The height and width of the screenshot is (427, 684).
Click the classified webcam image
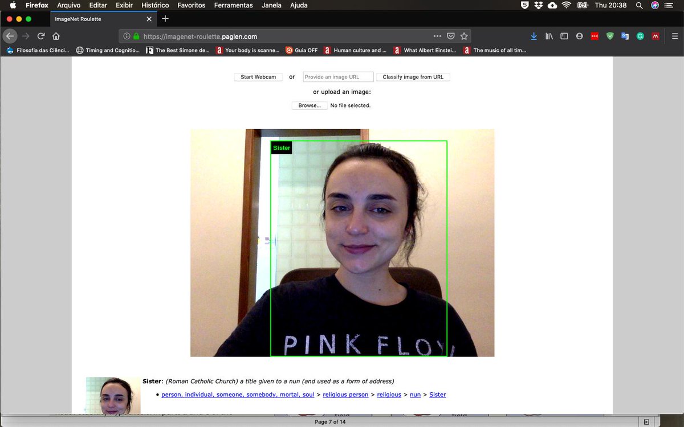click(342, 243)
